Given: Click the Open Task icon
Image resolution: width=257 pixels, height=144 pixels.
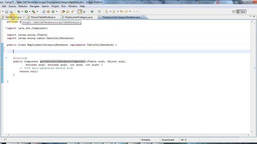Looking at the screenshot, I should tap(68, 12).
